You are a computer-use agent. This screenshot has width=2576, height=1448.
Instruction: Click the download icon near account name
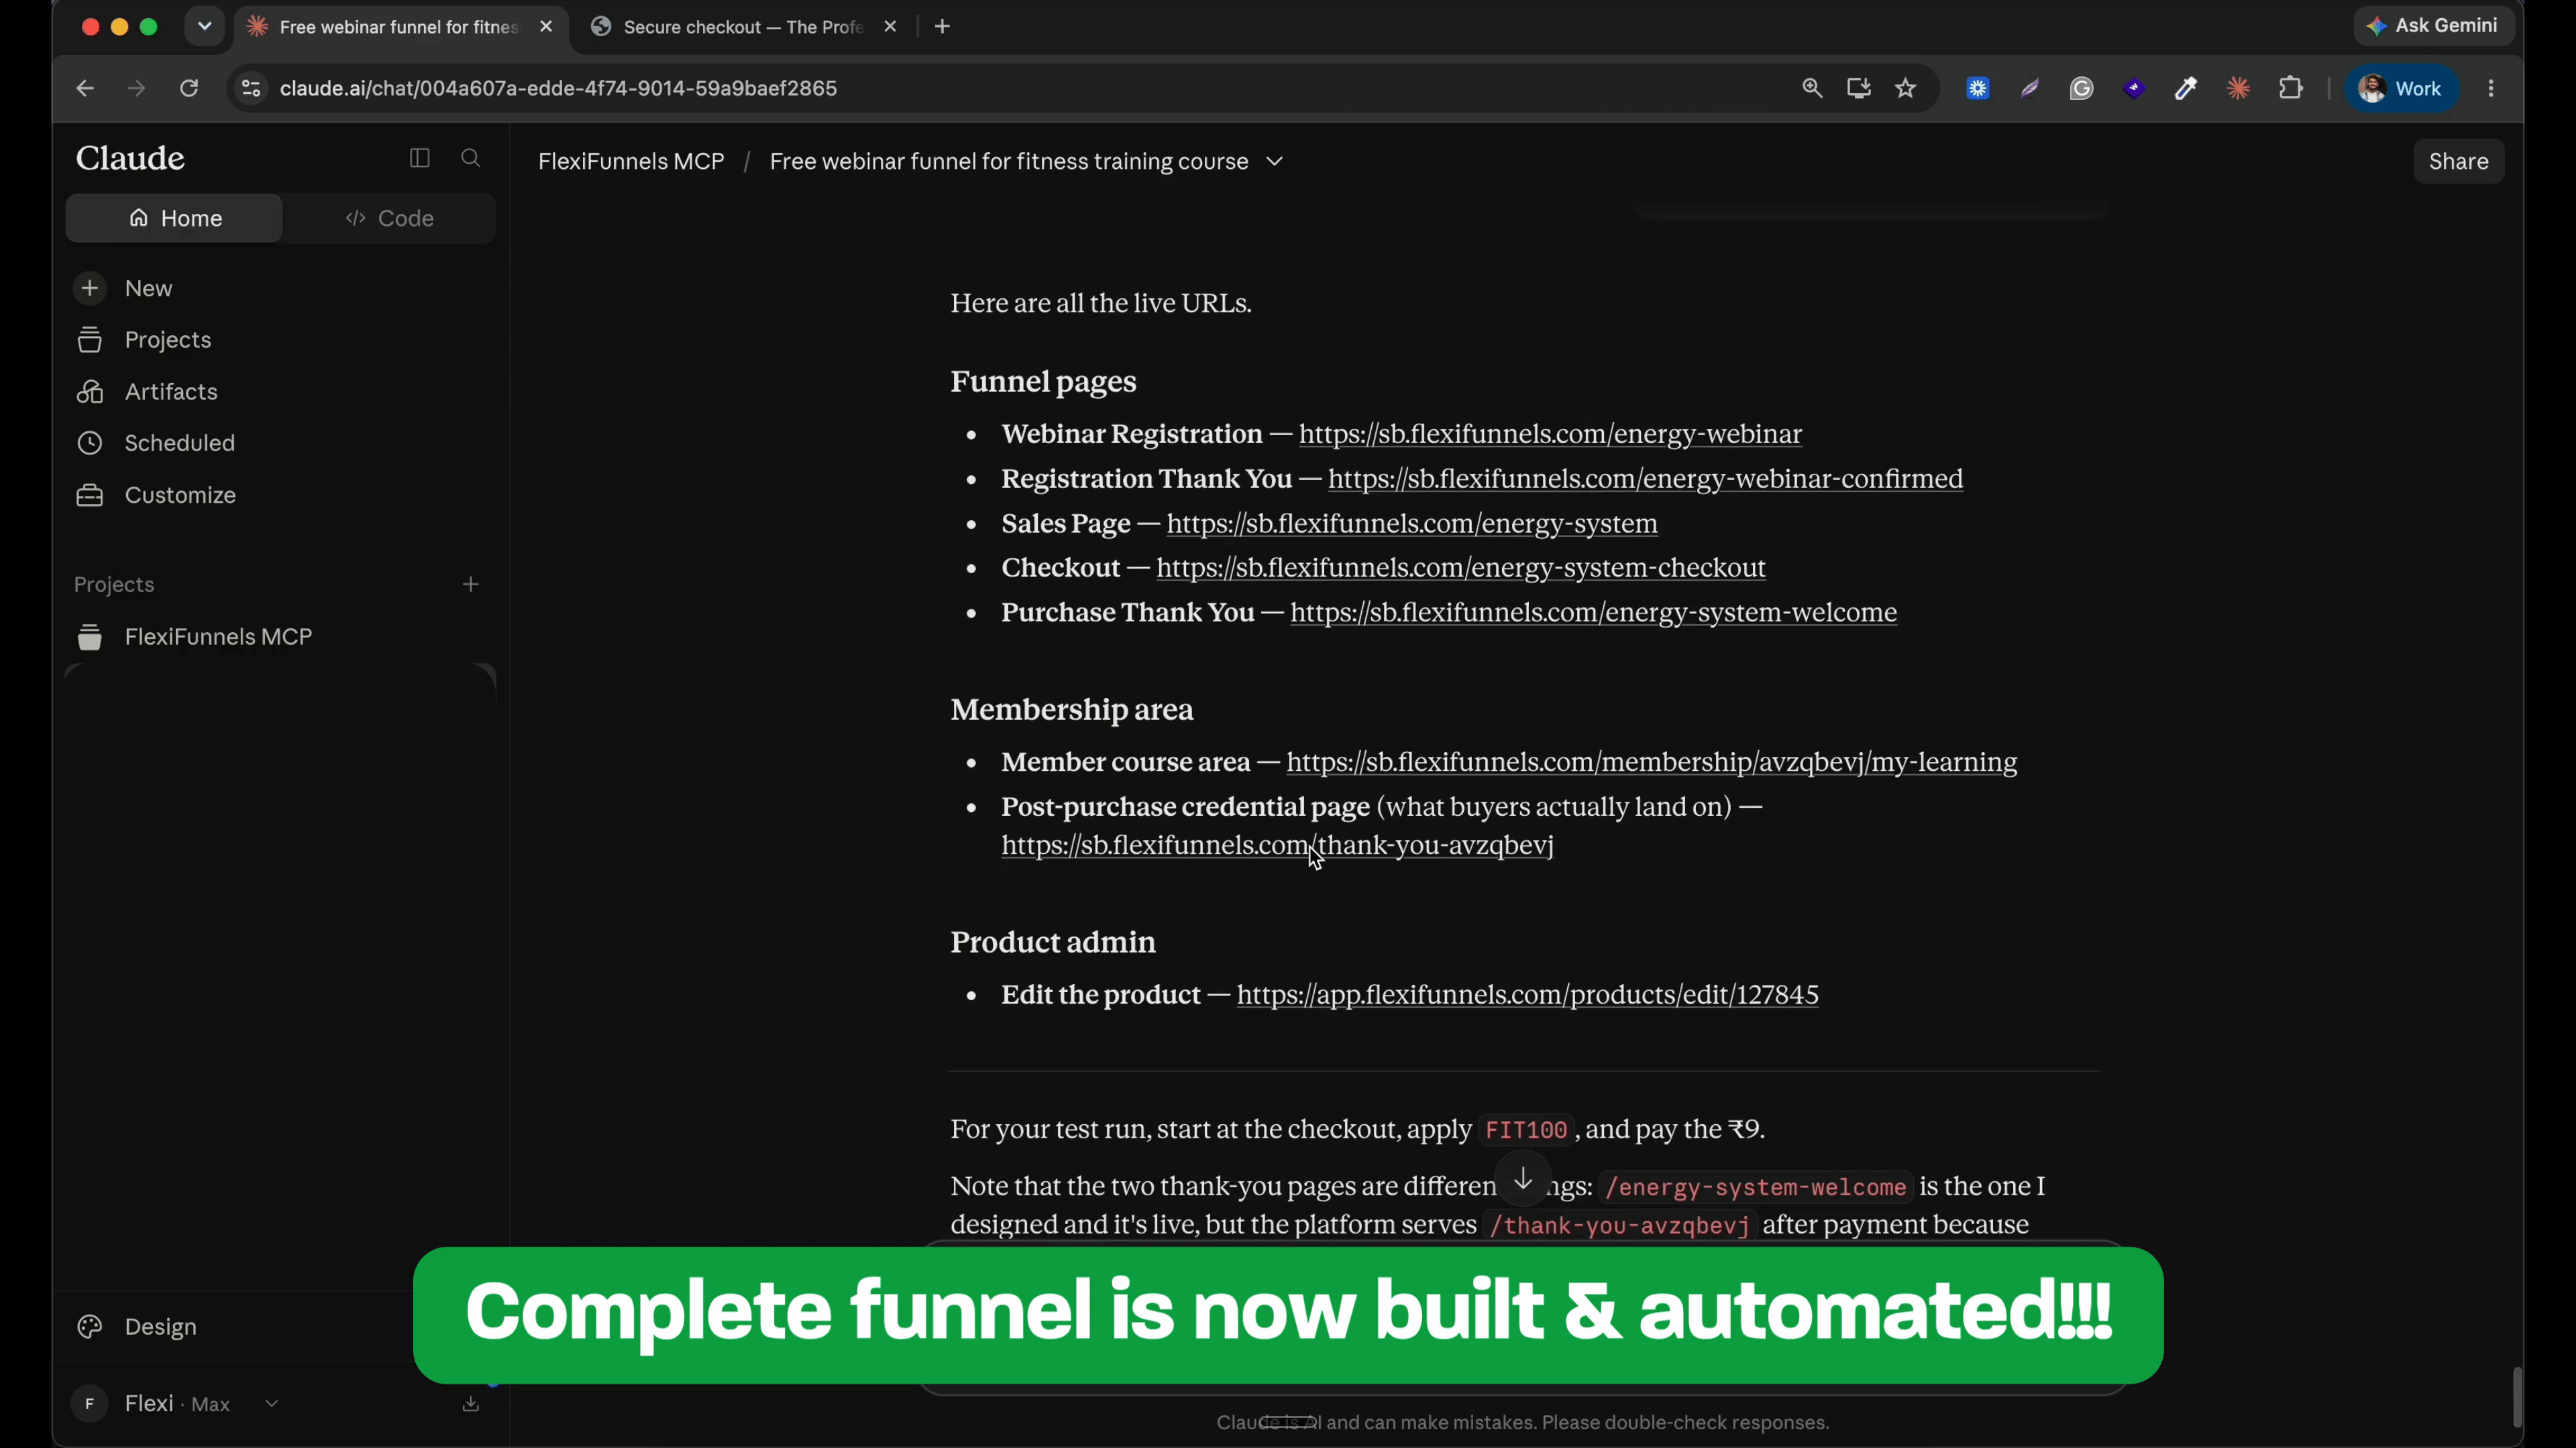coord(470,1404)
